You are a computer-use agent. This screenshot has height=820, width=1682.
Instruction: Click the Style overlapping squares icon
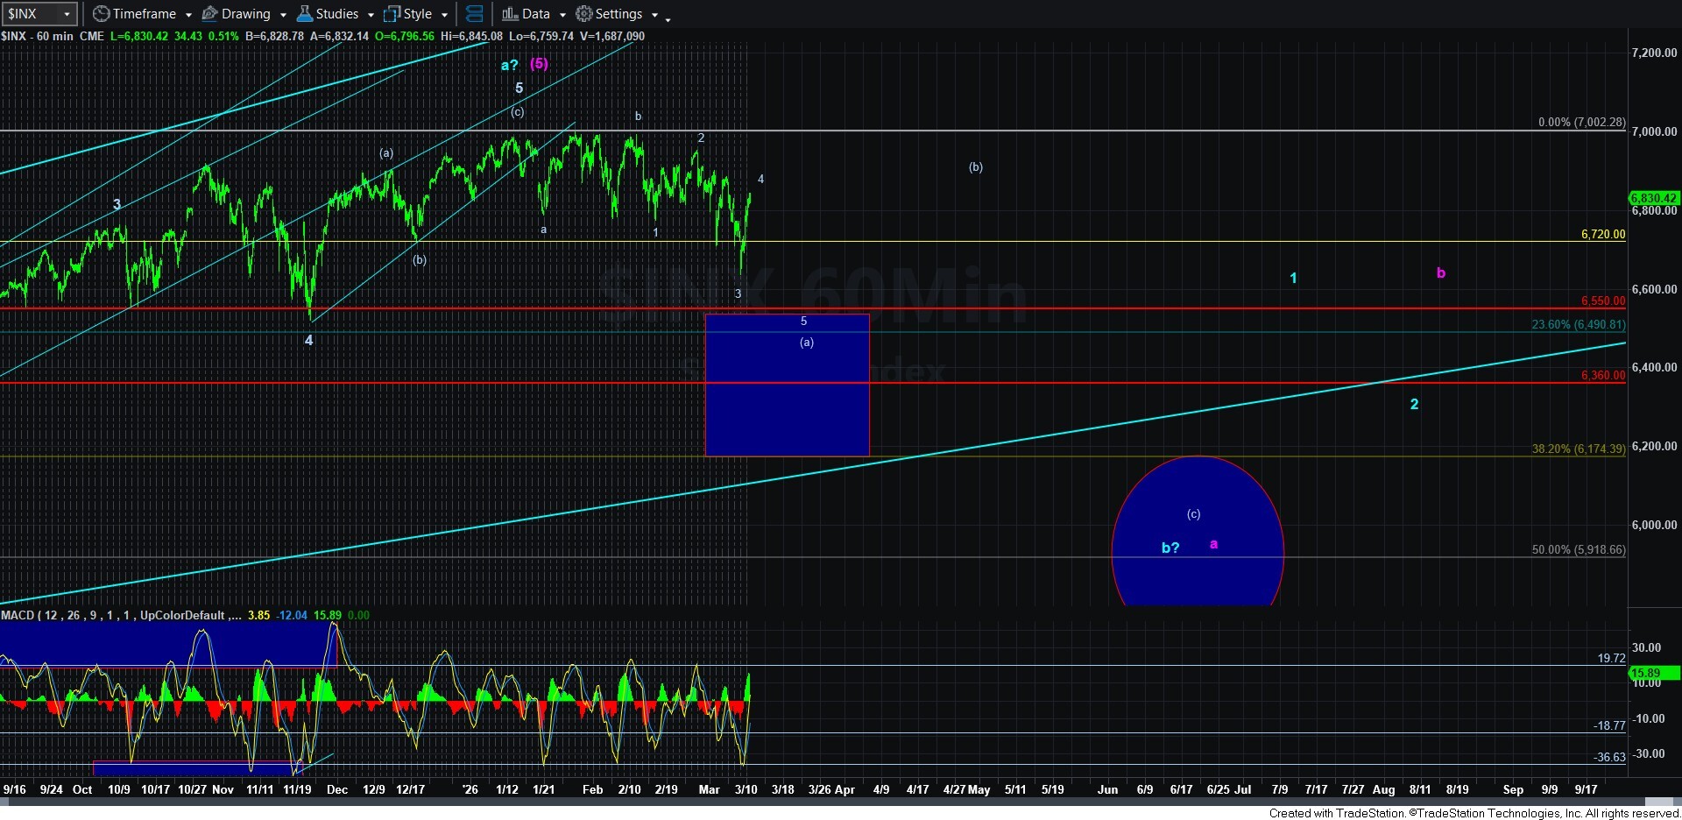point(392,14)
